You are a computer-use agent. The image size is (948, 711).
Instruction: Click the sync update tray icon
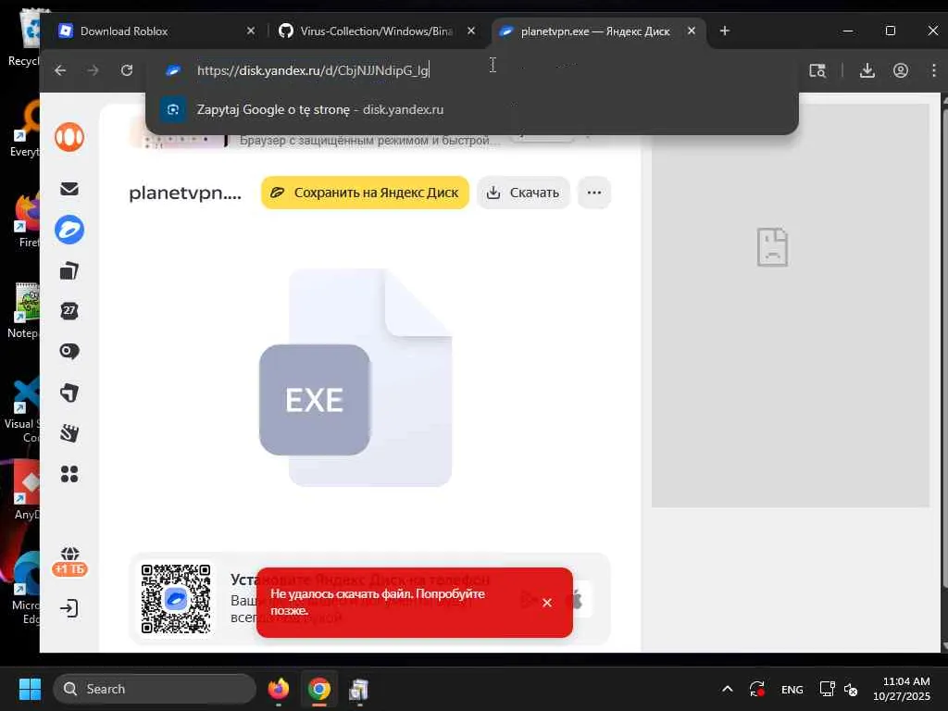point(757,689)
